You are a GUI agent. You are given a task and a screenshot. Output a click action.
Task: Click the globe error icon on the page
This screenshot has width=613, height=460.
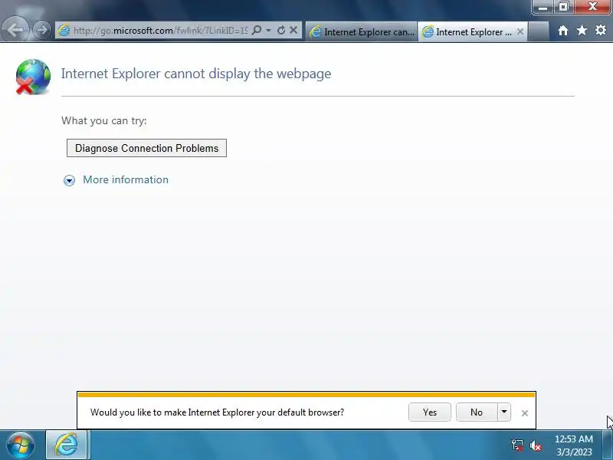click(x=33, y=77)
